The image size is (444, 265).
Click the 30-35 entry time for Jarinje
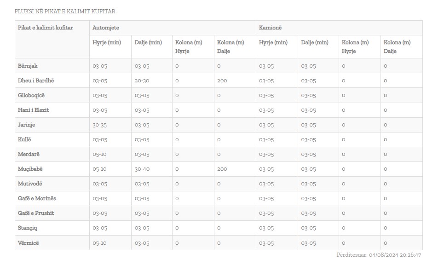tap(100, 125)
